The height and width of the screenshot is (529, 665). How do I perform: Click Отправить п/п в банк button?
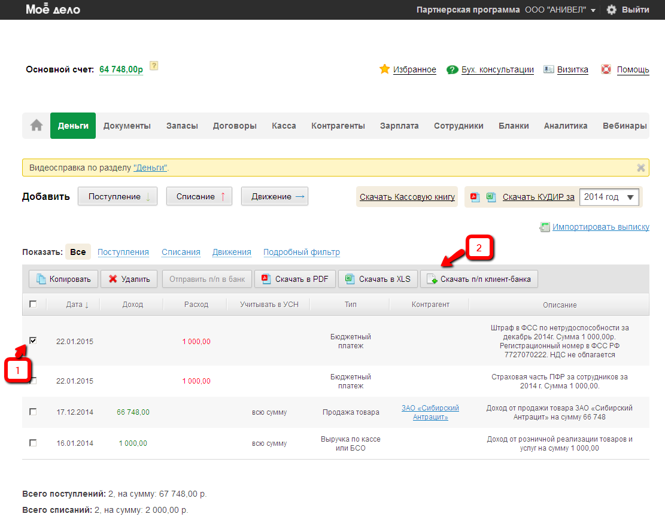pyautogui.click(x=207, y=279)
